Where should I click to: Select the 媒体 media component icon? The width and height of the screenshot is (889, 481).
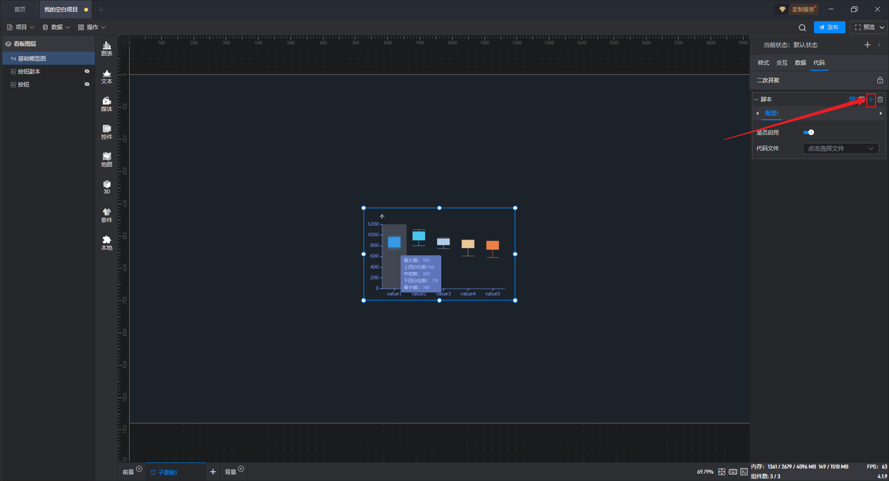click(x=106, y=104)
